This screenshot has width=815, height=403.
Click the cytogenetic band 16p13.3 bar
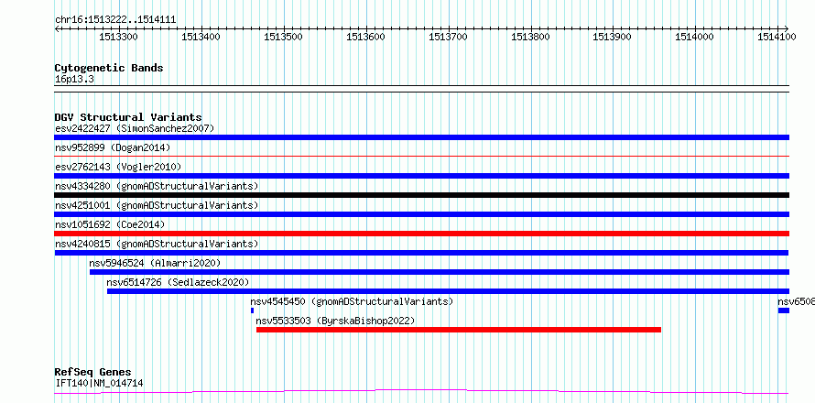tap(421, 89)
